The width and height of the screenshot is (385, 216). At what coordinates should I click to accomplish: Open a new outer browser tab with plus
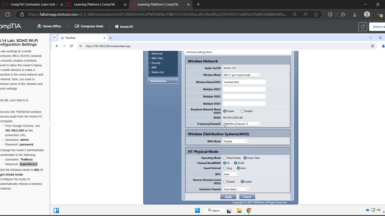198,4
